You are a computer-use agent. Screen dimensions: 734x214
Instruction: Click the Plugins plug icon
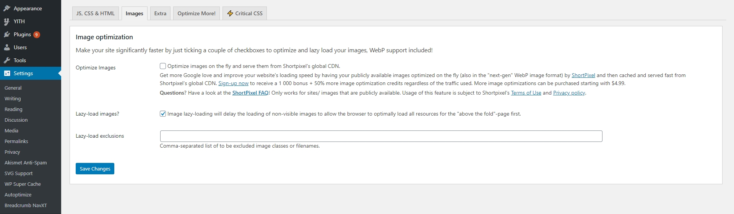7,35
